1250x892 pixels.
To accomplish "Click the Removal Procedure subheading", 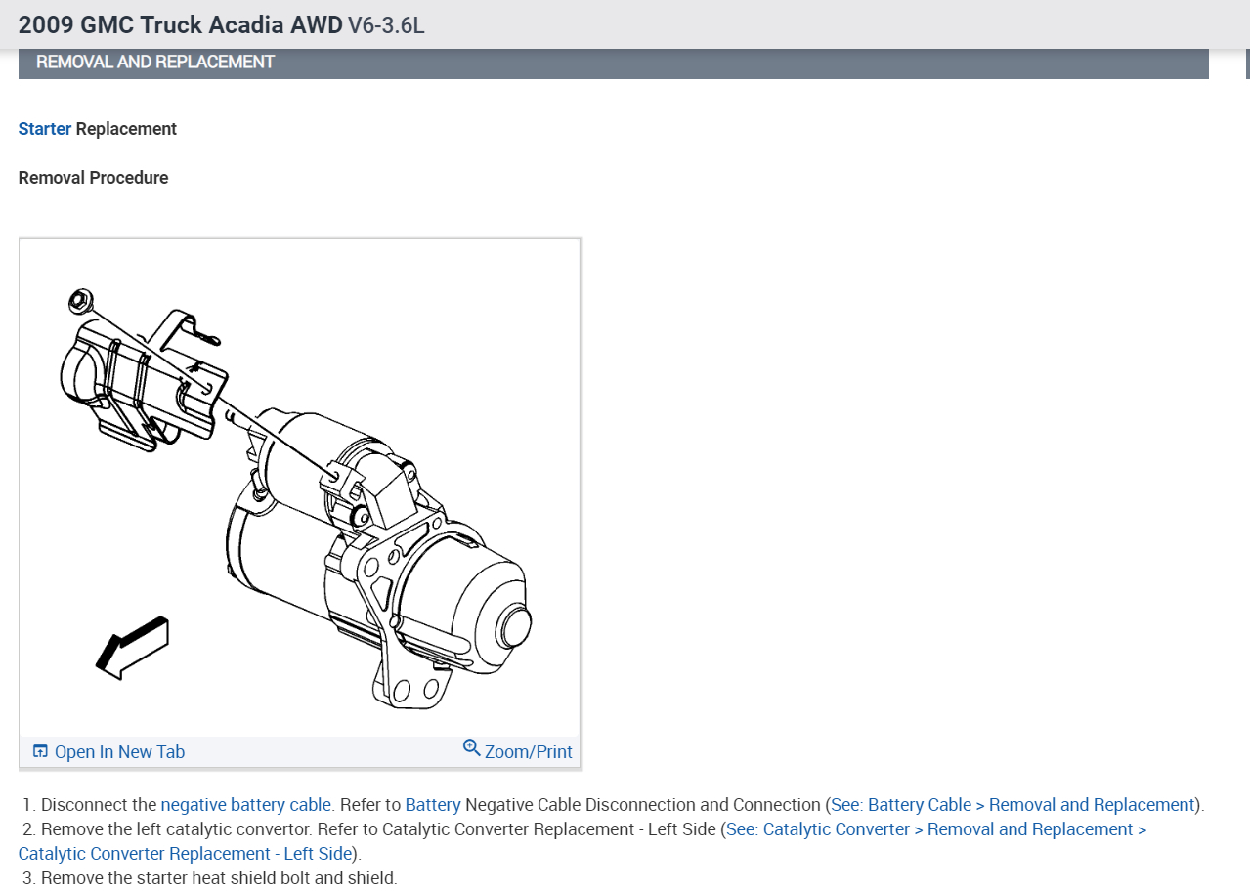I will point(94,178).
